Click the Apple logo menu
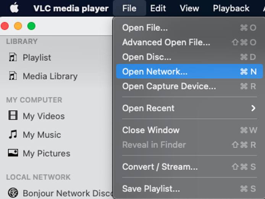265x199 pixels. [15, 8]
